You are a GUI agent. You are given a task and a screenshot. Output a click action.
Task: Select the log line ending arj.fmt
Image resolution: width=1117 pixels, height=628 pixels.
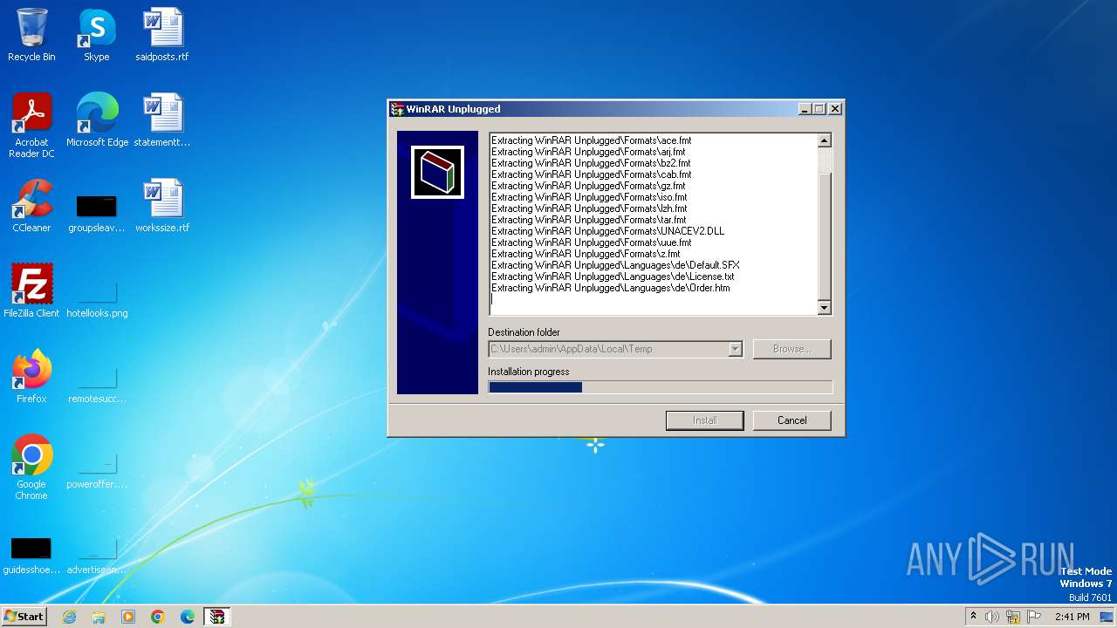pyautogui.click(x=588, y=152)
